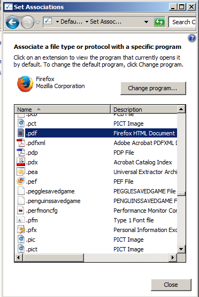This screenshot has width=199, height=297.
Task: Select the .pic image icon
Action: coord(21,240)
